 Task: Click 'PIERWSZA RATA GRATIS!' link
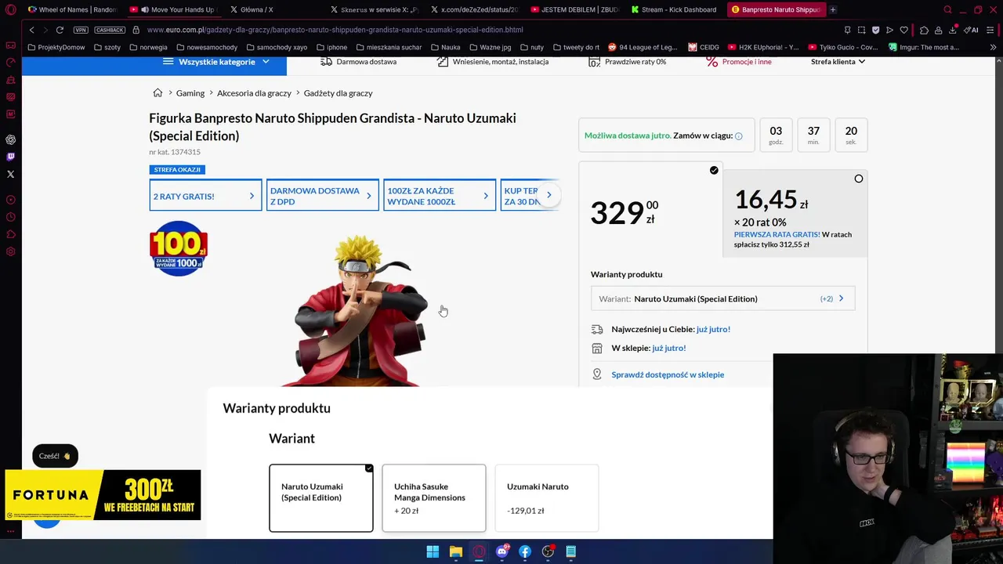click(777, 234)
